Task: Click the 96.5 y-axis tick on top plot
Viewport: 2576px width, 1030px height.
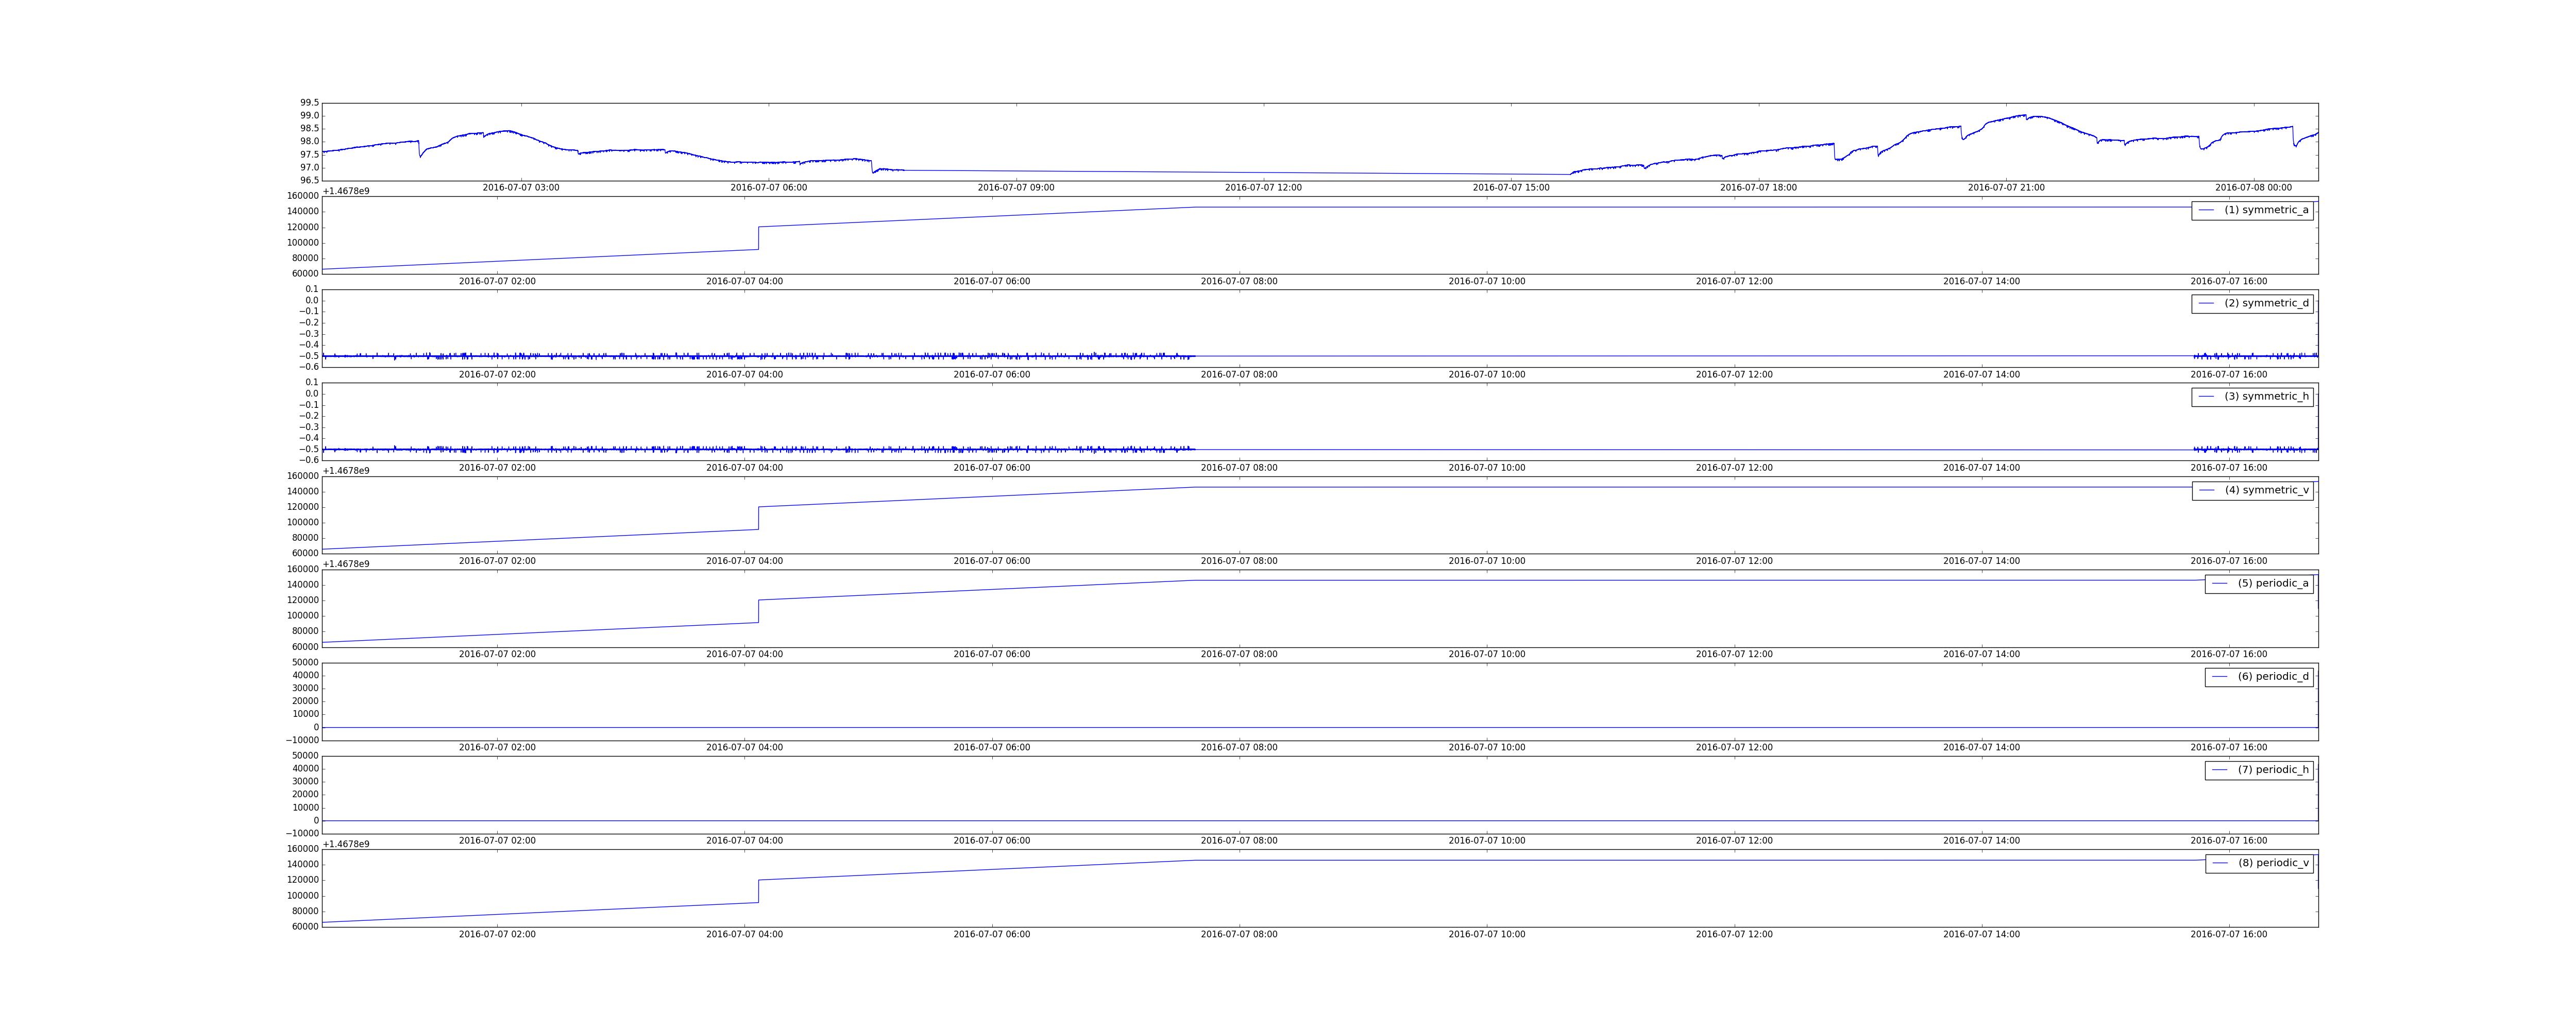Action: pos(309,181)
